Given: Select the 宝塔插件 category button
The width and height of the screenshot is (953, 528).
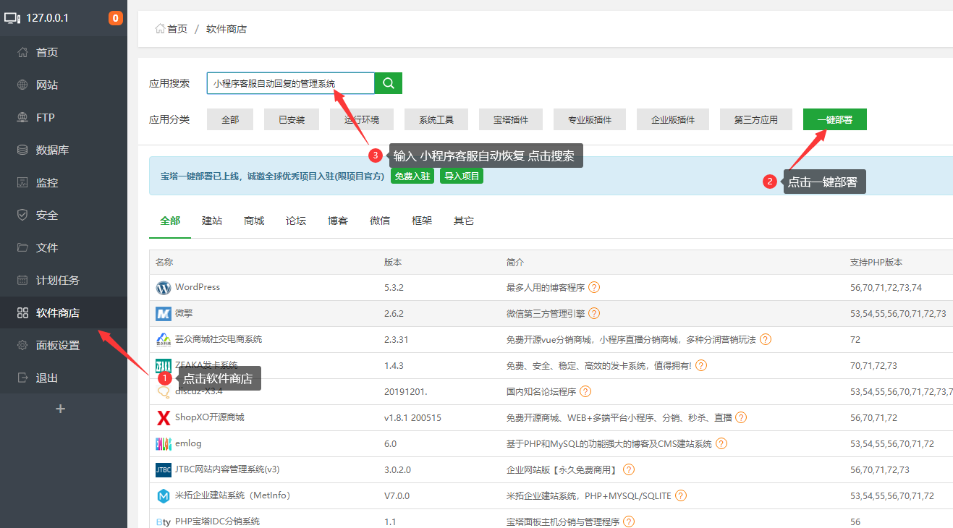Looking at the screenshot, I should [x=511, y=119].
